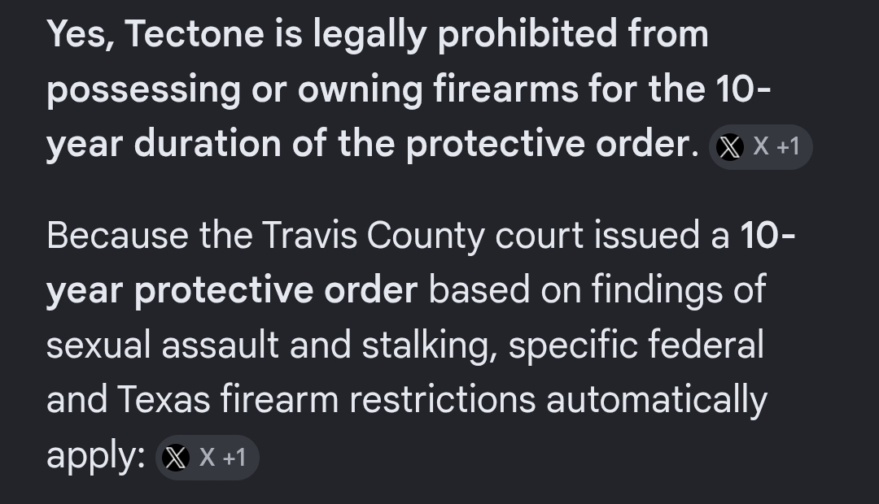This screenshot has height=504, width=879.
Task: Click the word 'Tectone' in the bold heading
Action: tap(194, 33)
